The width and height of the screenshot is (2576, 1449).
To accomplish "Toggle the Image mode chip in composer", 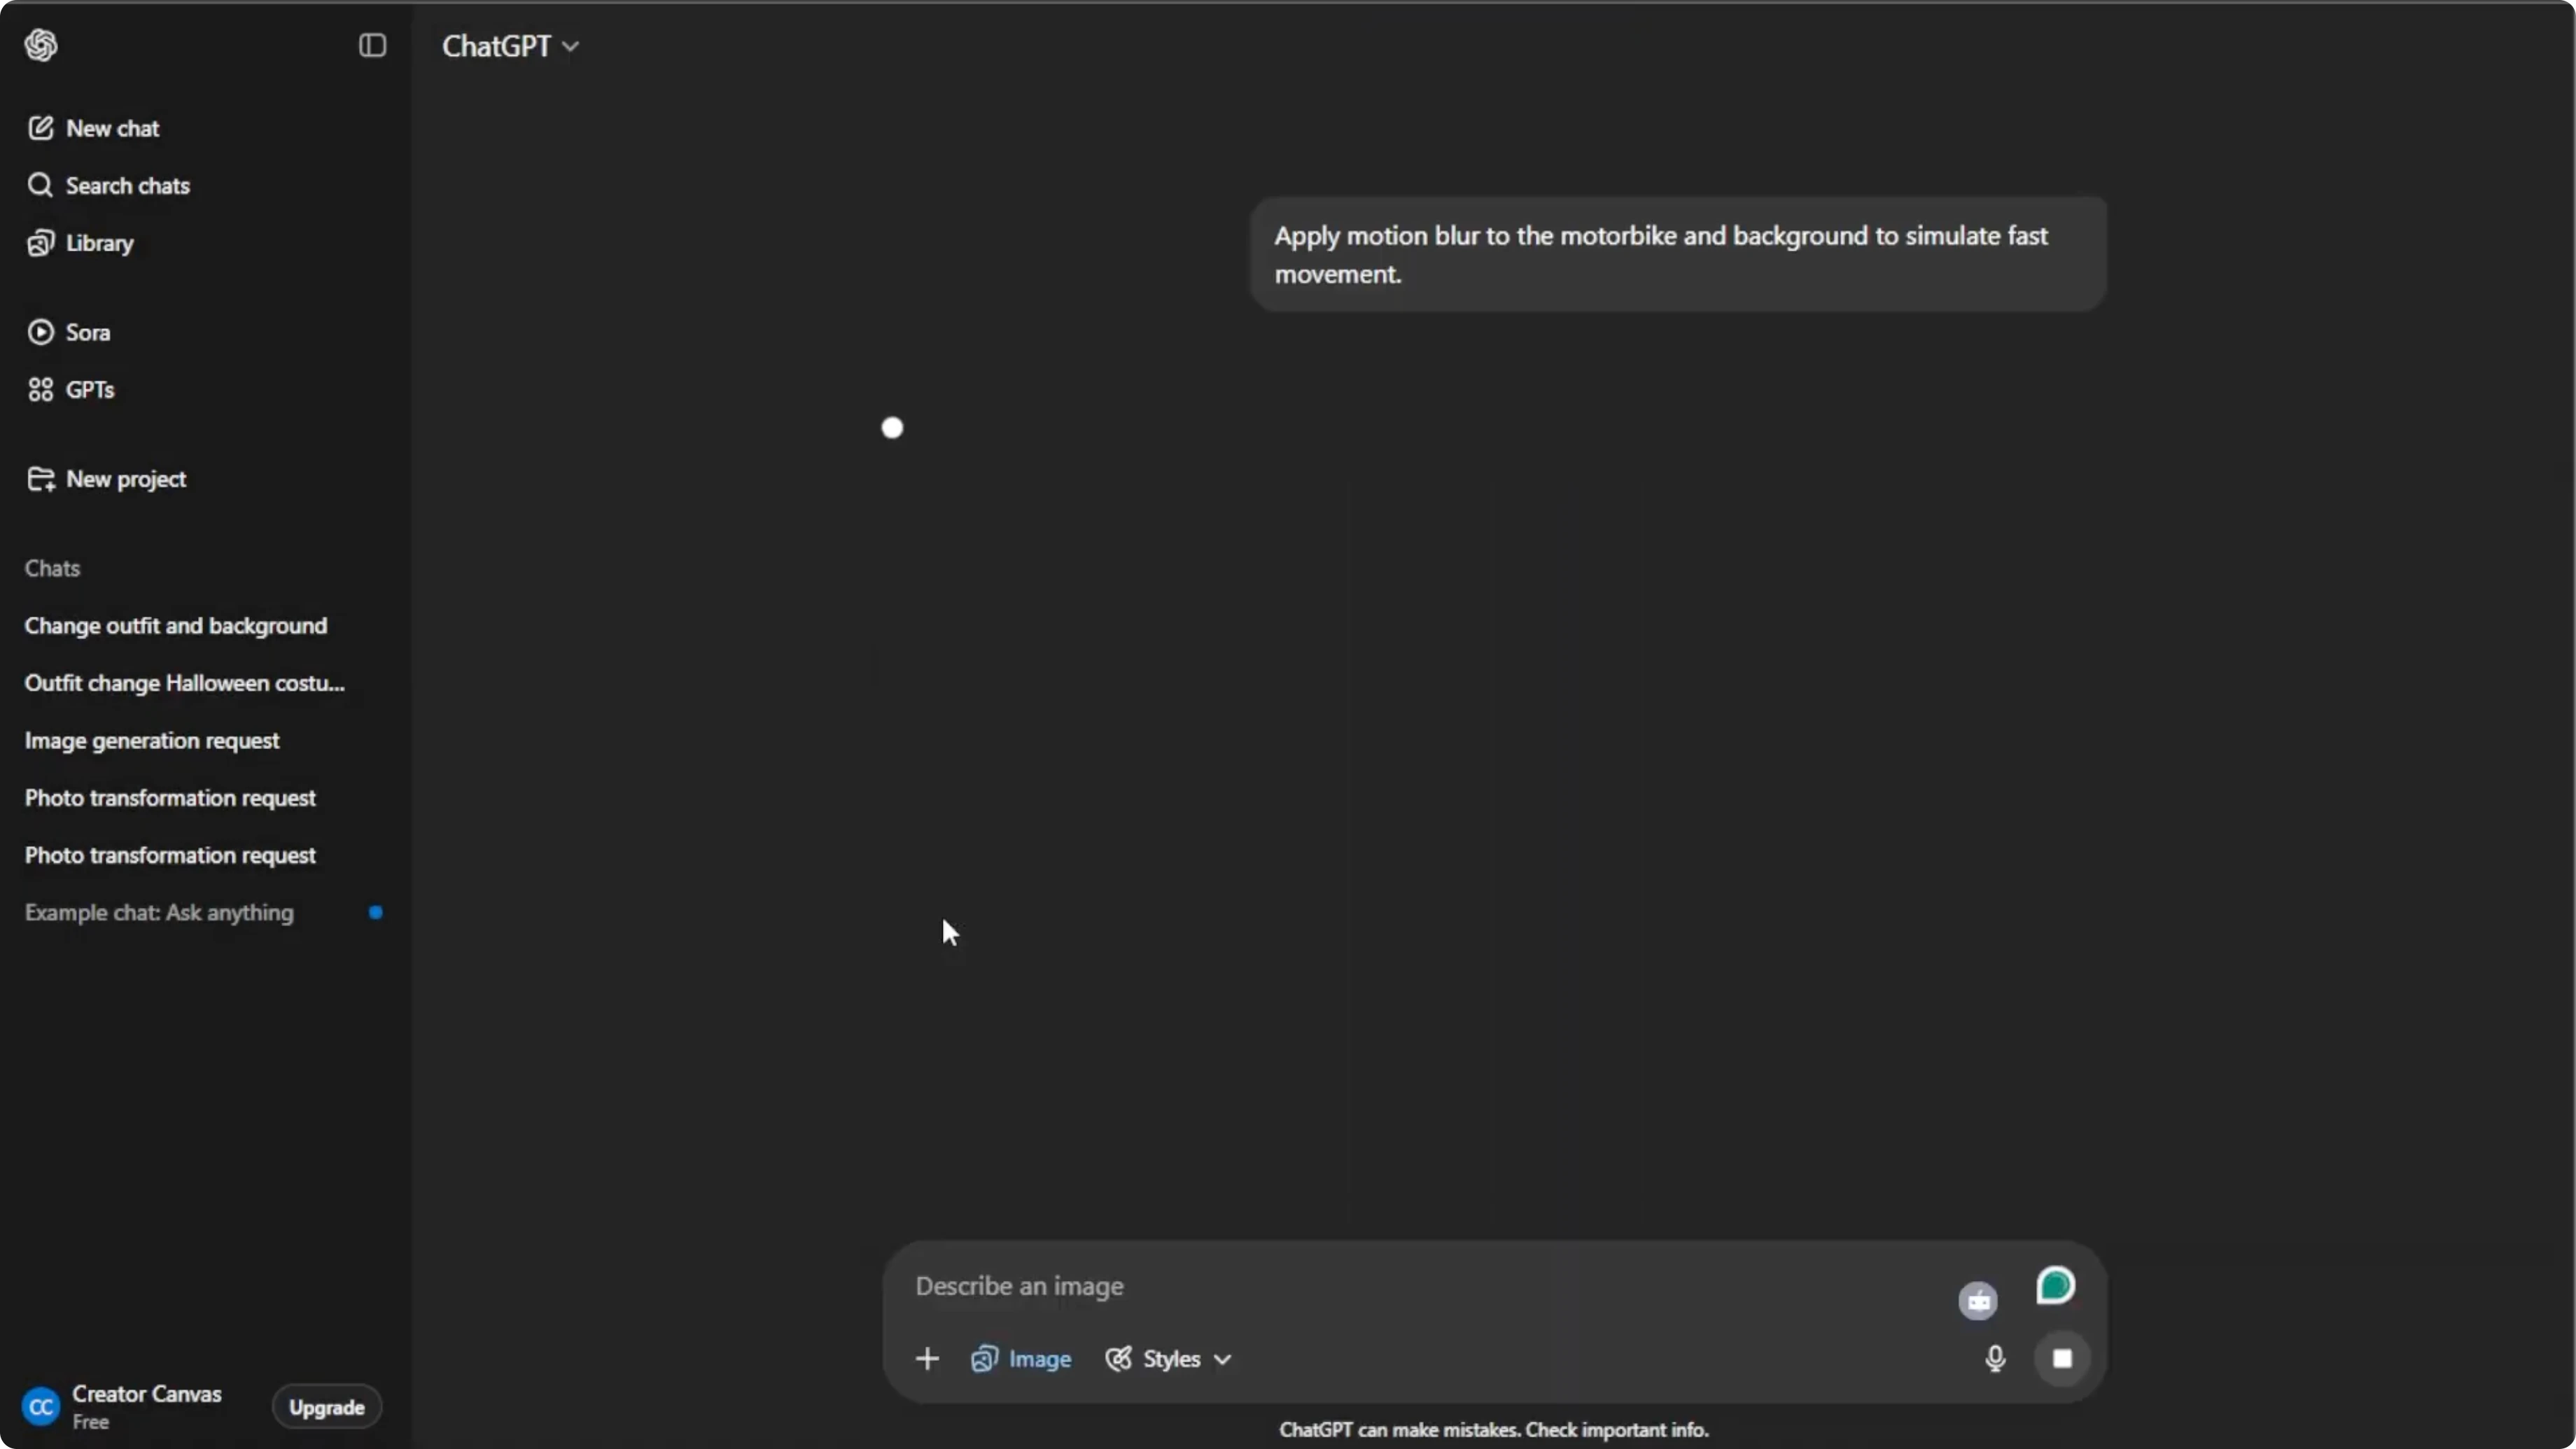I will point(1021,1358).
